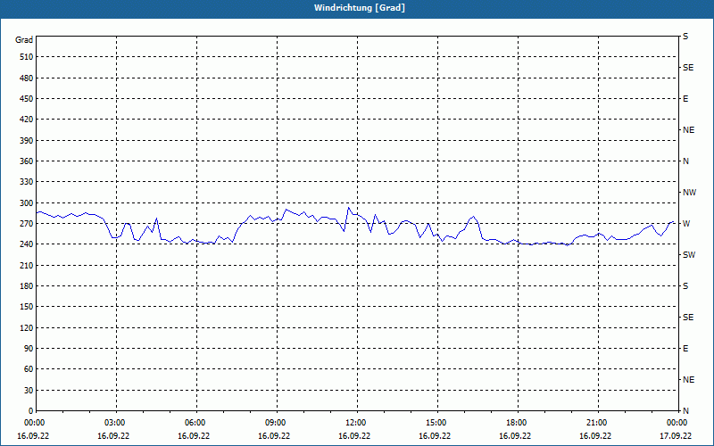Viewport: 714px width, 446px height.
Task: Select the 120 degree axis label
Action: click(x=27, y=327)
